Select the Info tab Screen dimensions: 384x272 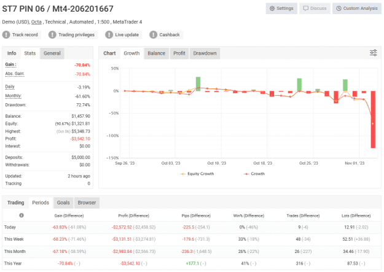click(12, 53)
